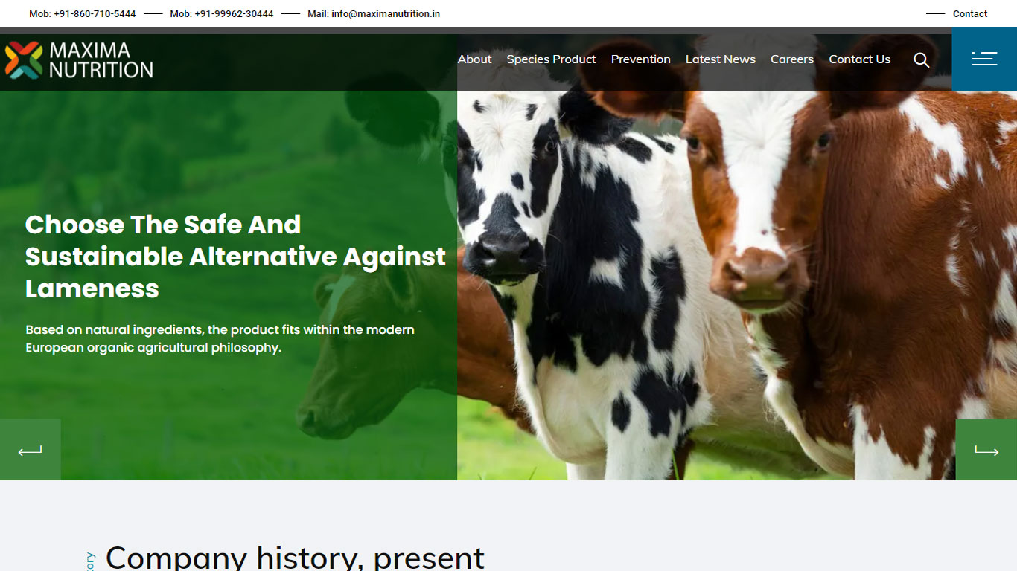Open the Prevention menu

(640, 59)
